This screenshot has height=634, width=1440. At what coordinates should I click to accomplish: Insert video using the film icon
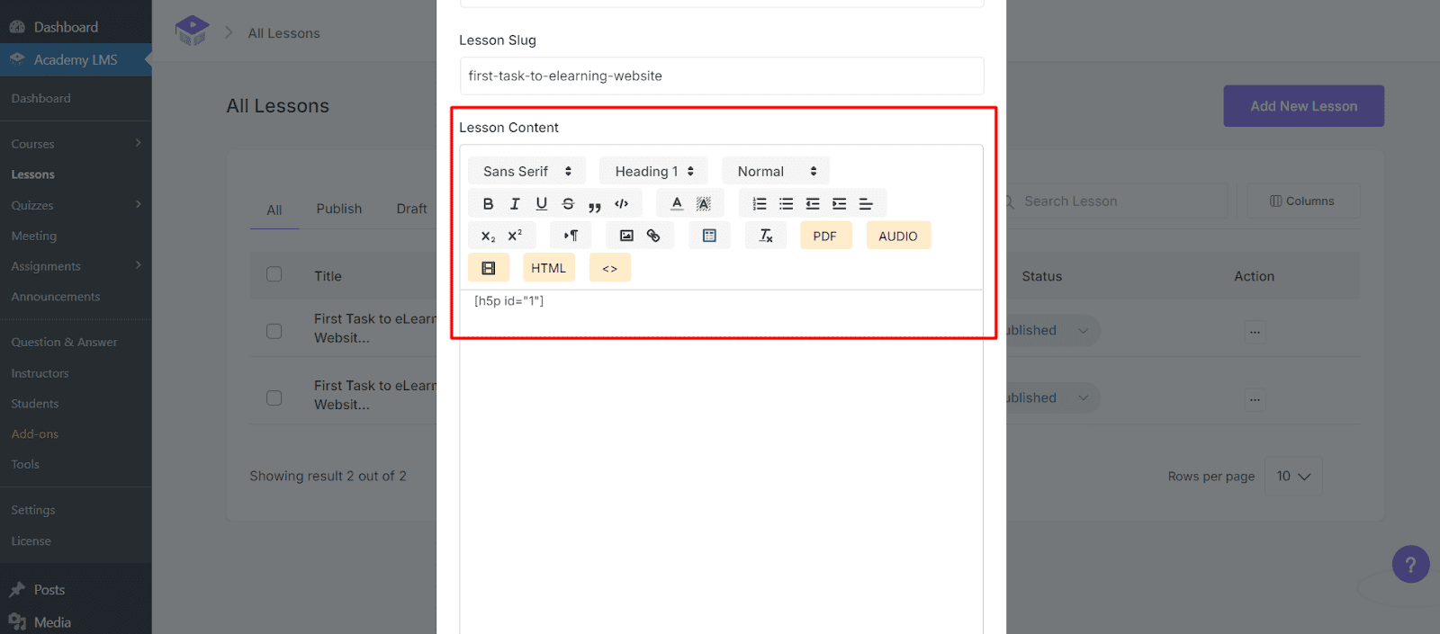(489, 268)
